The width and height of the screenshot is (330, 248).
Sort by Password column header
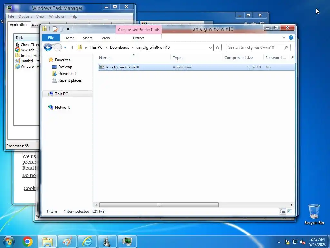pyautogui.click(x=276, y=57)
